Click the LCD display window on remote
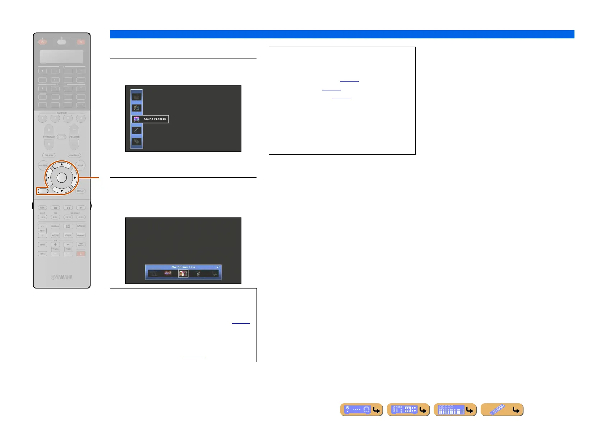The width and height of the screenshot is (605, 427). tap(61, 56)
